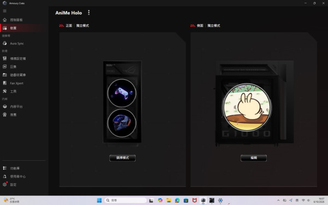
Task: Open the weather widget on the taskbar
Action: 11,201
